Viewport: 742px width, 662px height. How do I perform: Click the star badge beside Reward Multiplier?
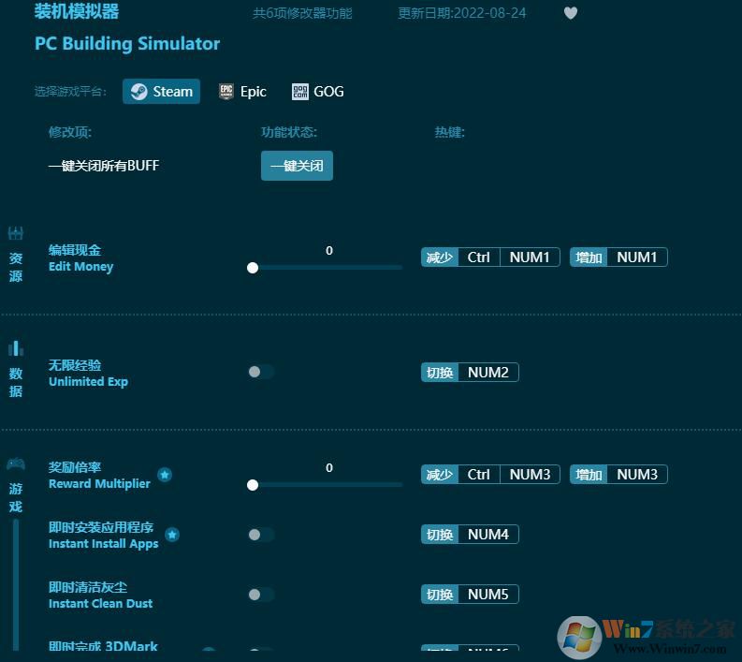(x=165, y=475)
